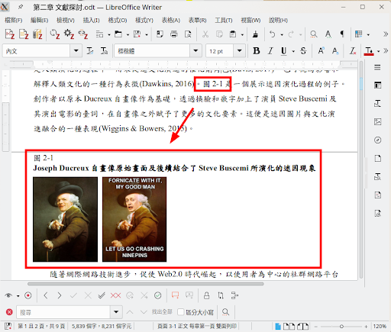Click the Paste icon
The image size is (391, 332).
coord(233,34)
